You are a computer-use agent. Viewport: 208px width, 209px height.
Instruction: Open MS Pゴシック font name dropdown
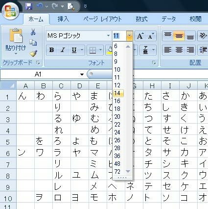(x=108, y=36)
